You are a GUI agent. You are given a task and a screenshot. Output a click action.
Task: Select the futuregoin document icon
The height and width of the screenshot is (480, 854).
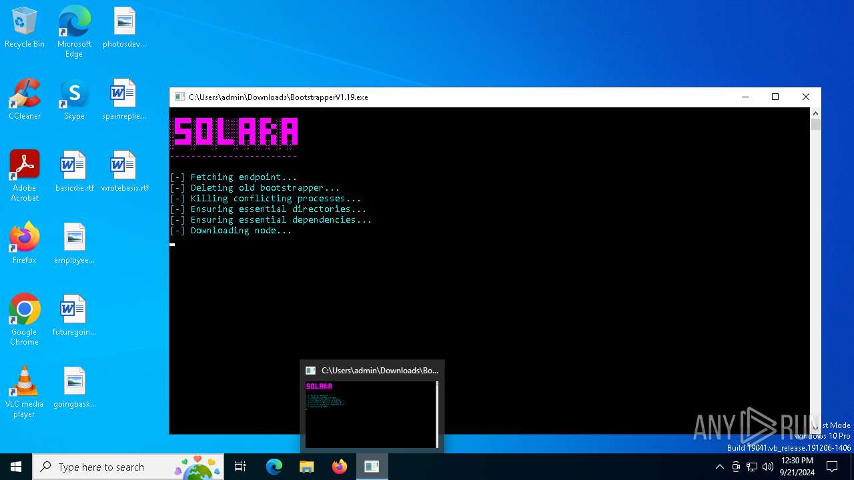[x=74, y=316]
